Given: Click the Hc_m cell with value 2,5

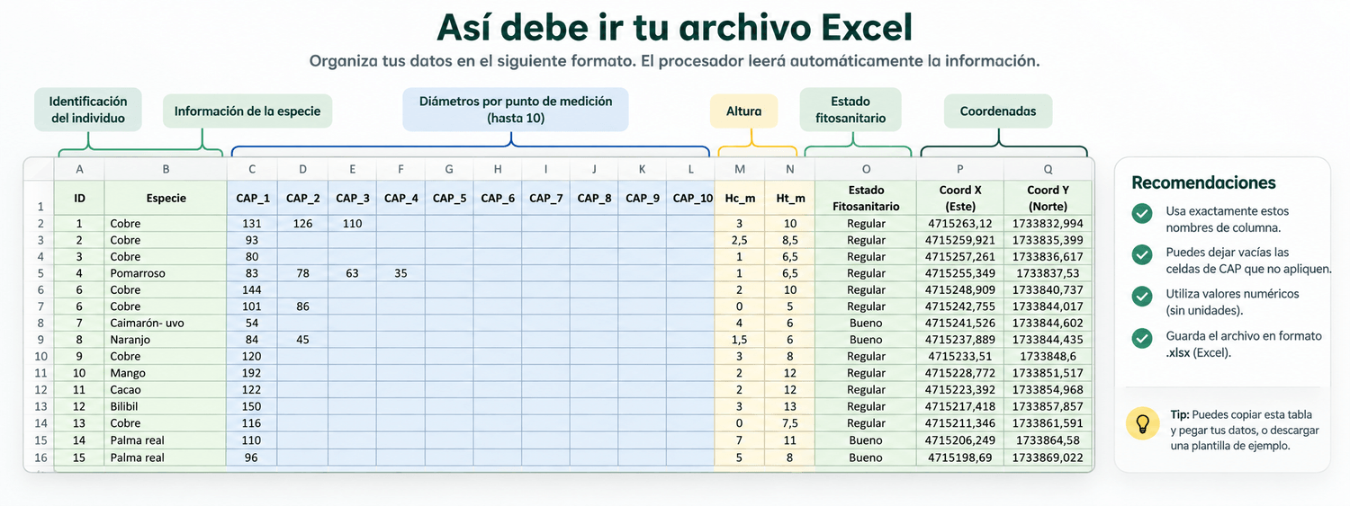Looking at the screenshot, I should [740, 240].
